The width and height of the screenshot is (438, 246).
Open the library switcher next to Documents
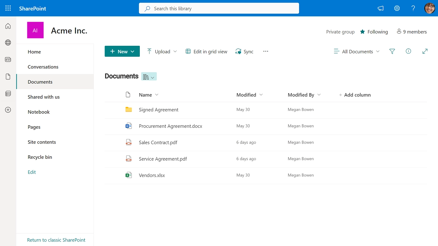pos(149,77)
